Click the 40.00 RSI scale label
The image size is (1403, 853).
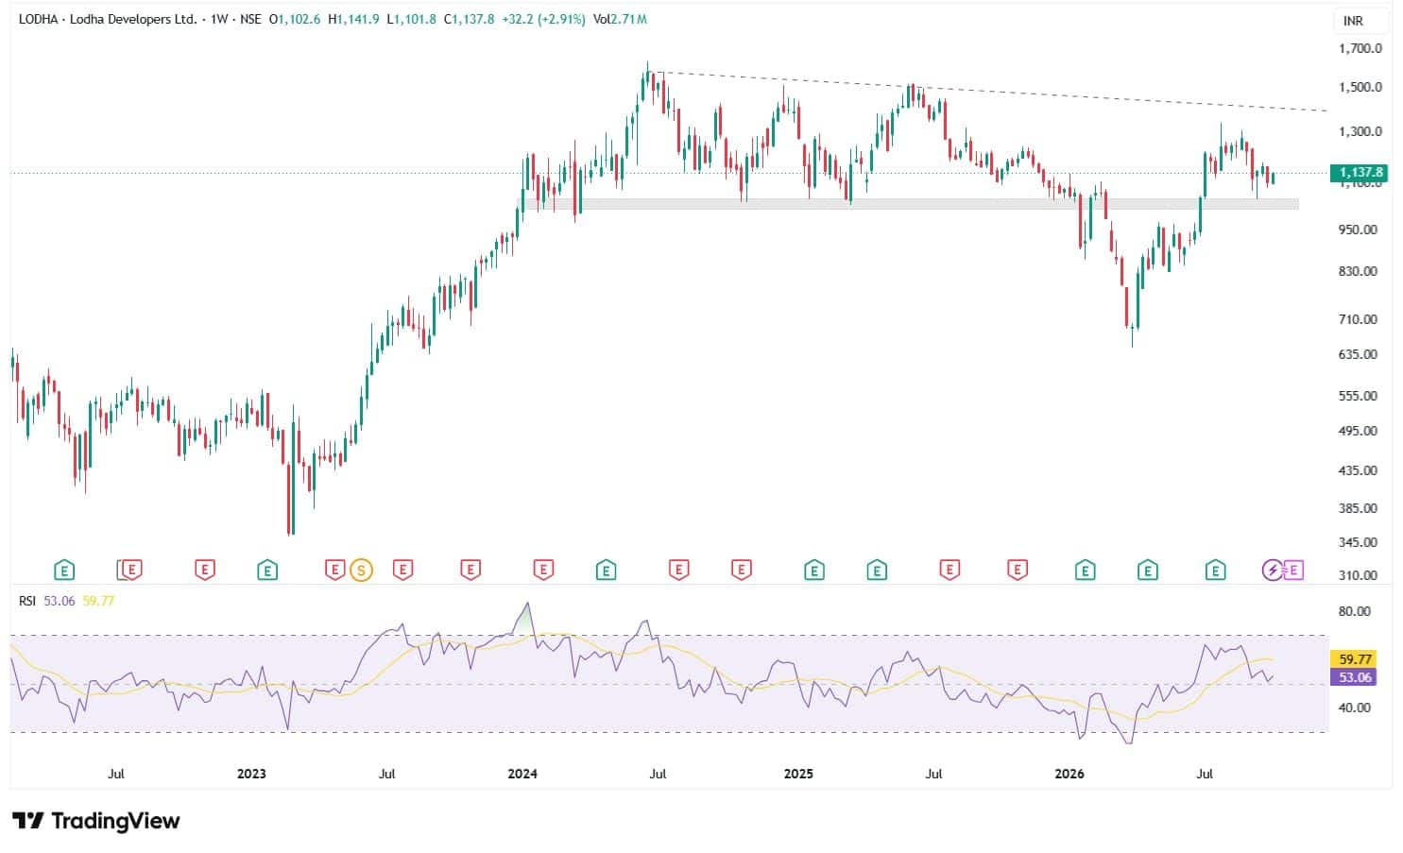tap(1355, 708)
